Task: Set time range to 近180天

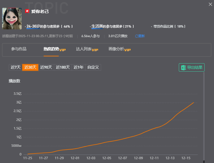Action: [63, 67]
